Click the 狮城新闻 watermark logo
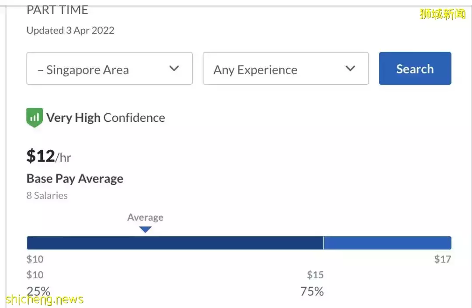This screenshot has width=472, height=308. 442,14
